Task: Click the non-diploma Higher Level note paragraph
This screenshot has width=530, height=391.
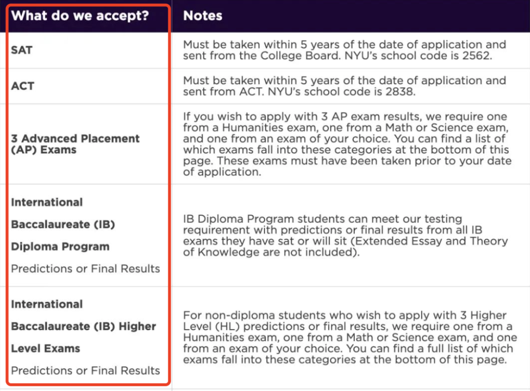Action: (x=350, y=338)
